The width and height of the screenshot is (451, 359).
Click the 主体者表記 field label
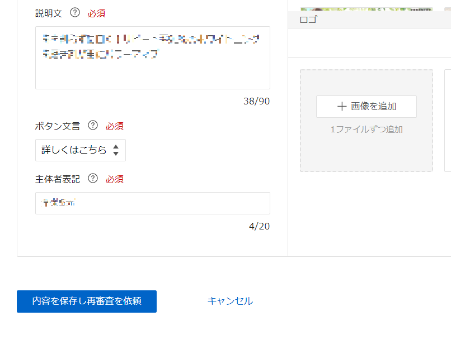(x=58, y=179)
